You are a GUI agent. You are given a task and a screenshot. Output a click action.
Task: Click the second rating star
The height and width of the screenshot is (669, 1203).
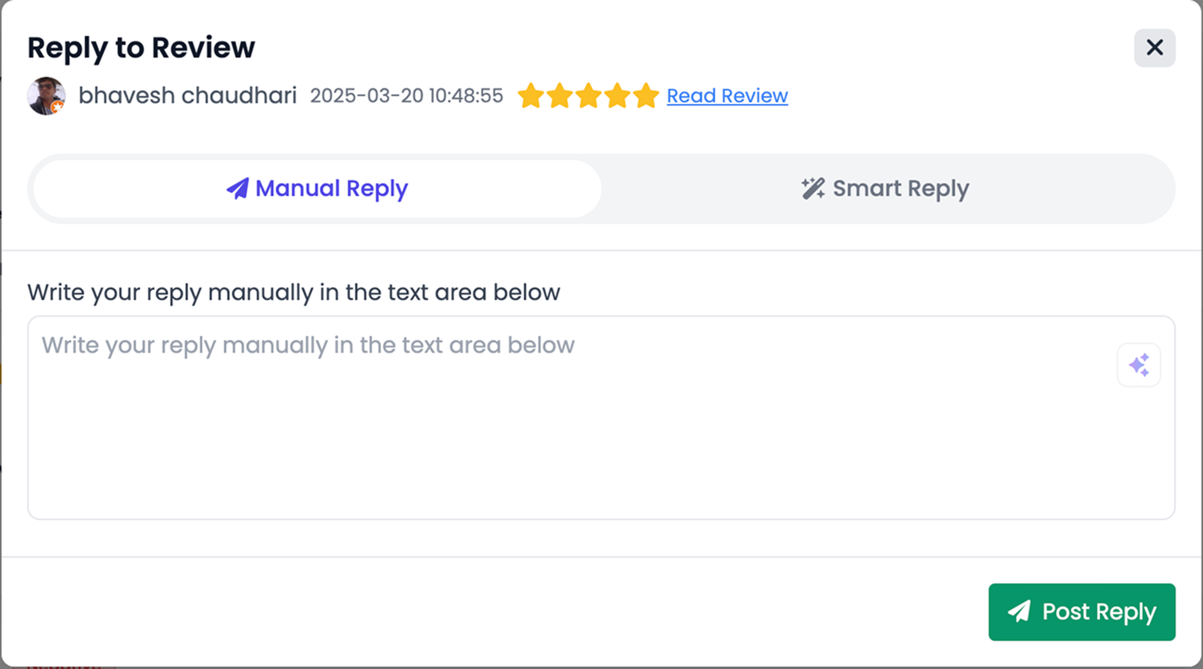(560, 96)
